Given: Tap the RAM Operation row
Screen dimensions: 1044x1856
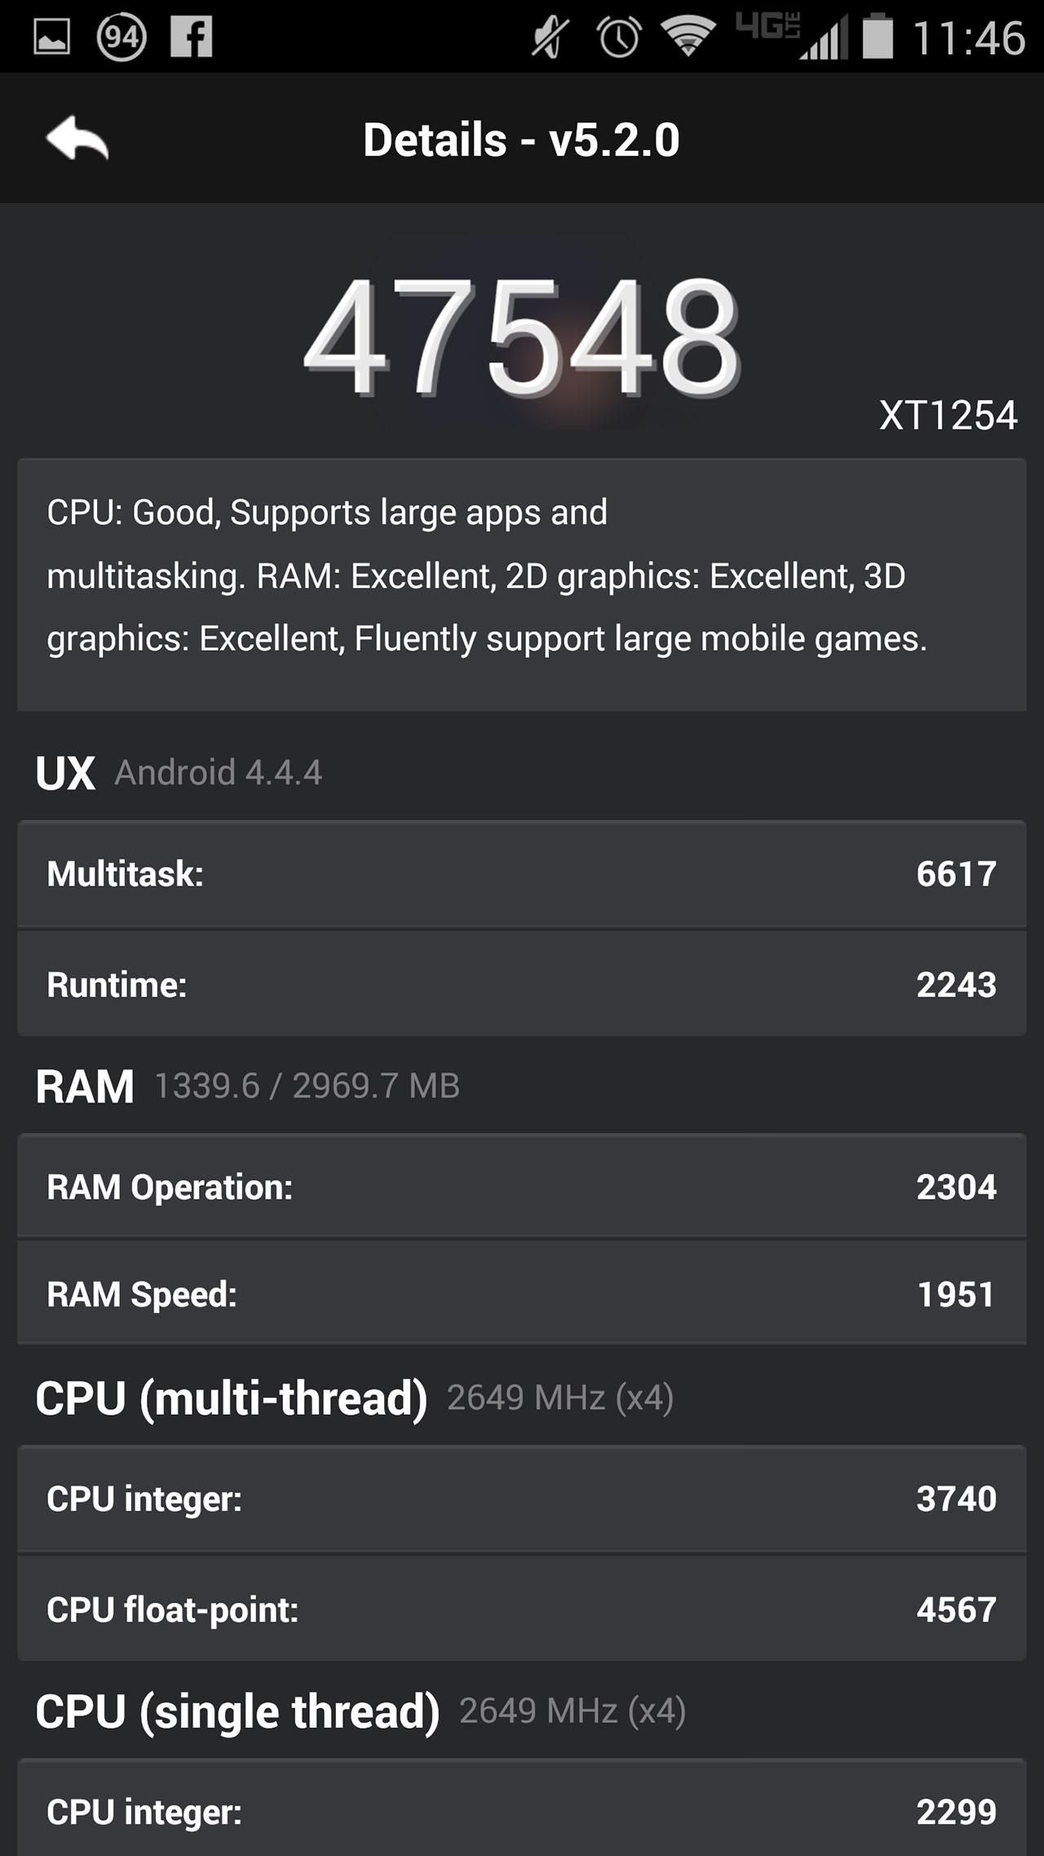Looking at the screenshot, I should (522, 1187).
